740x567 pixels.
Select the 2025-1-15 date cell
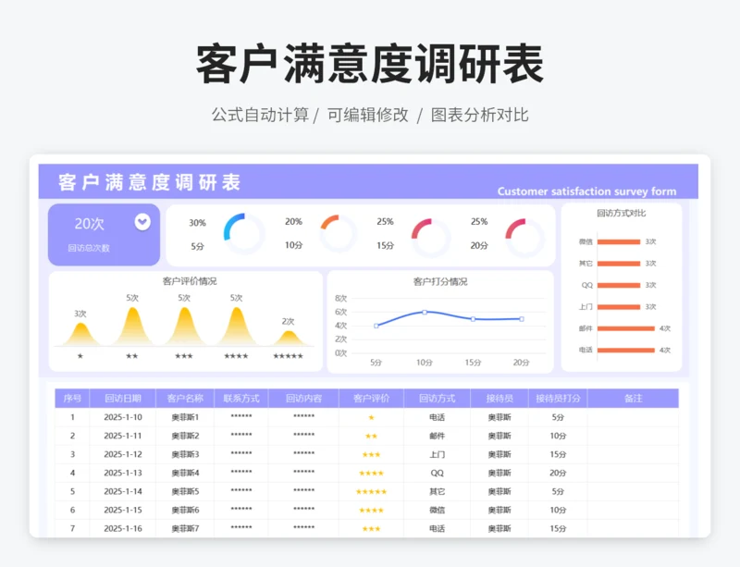click(123, 511)
